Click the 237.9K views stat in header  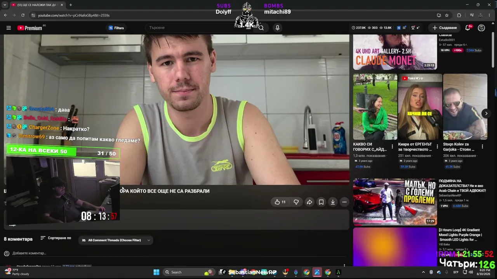359,28
